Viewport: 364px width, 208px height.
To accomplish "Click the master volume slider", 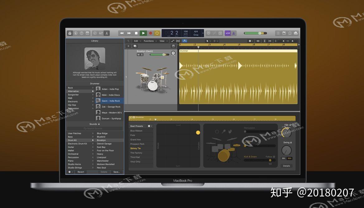I will [255, 33].
